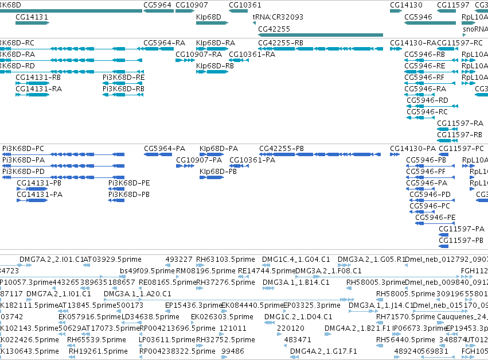Image resolution: width=488 pixels, height=360 pixels.
Task: Click the bs49f09.5prime EST label
Action: (x=147, y=271)
